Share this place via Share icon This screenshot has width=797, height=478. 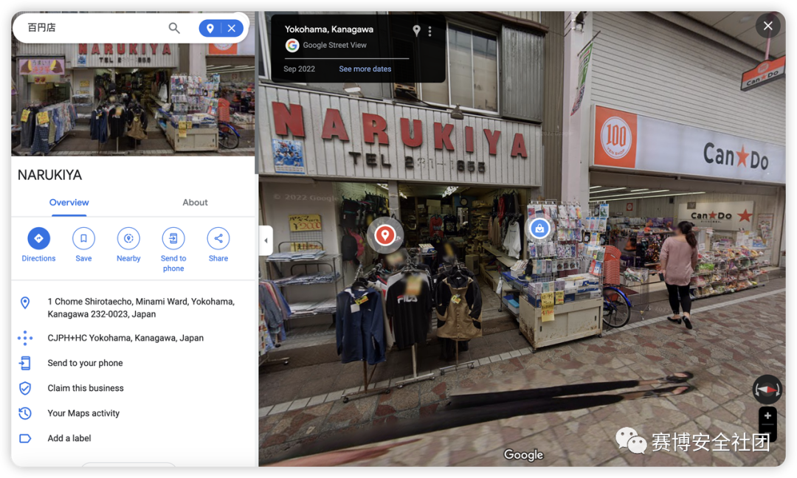[x=218, y=238]
